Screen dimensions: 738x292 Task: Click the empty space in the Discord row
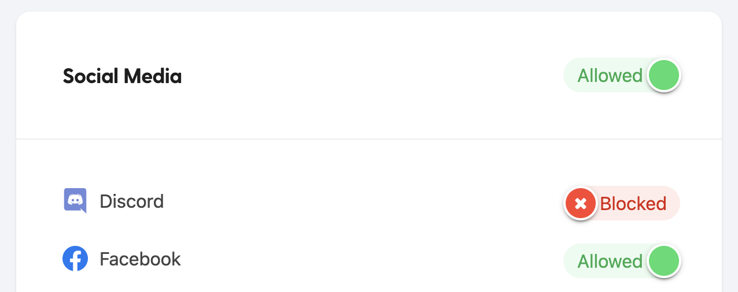(359, 201)
